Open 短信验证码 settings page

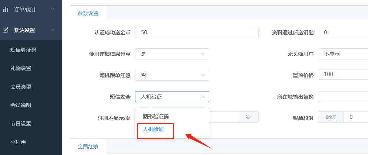pos(23,50)
